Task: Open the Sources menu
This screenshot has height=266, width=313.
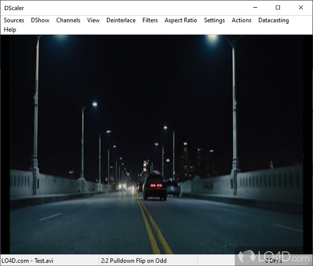Action: [x=14, y=20]
